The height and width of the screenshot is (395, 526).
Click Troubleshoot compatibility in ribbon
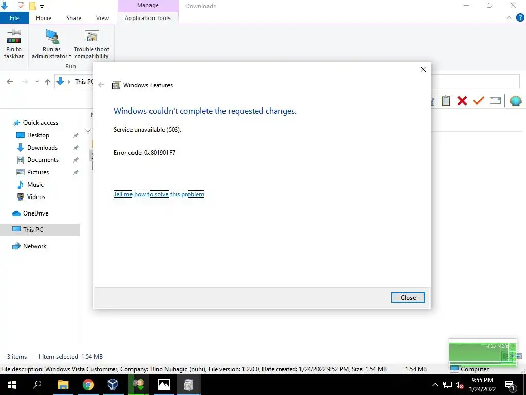coord(91,44)
